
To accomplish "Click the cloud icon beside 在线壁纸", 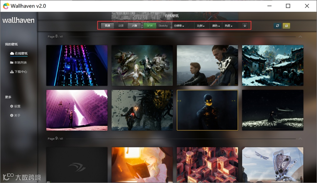I will pyautogui.click(x=12, y=53).
